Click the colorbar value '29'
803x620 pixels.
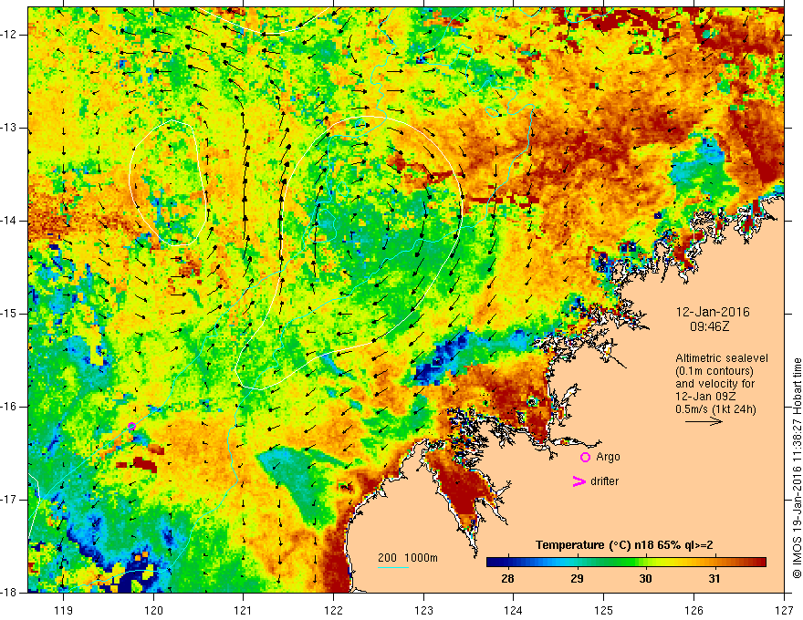tap(577, 579)
